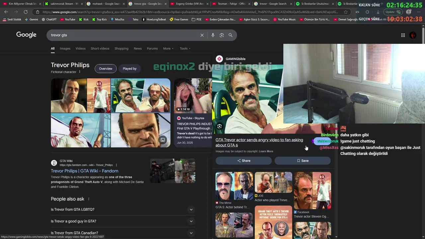Switch to the mohawk Google Search tab
Viewport: 425px width, 239px height.
point(106,4)
